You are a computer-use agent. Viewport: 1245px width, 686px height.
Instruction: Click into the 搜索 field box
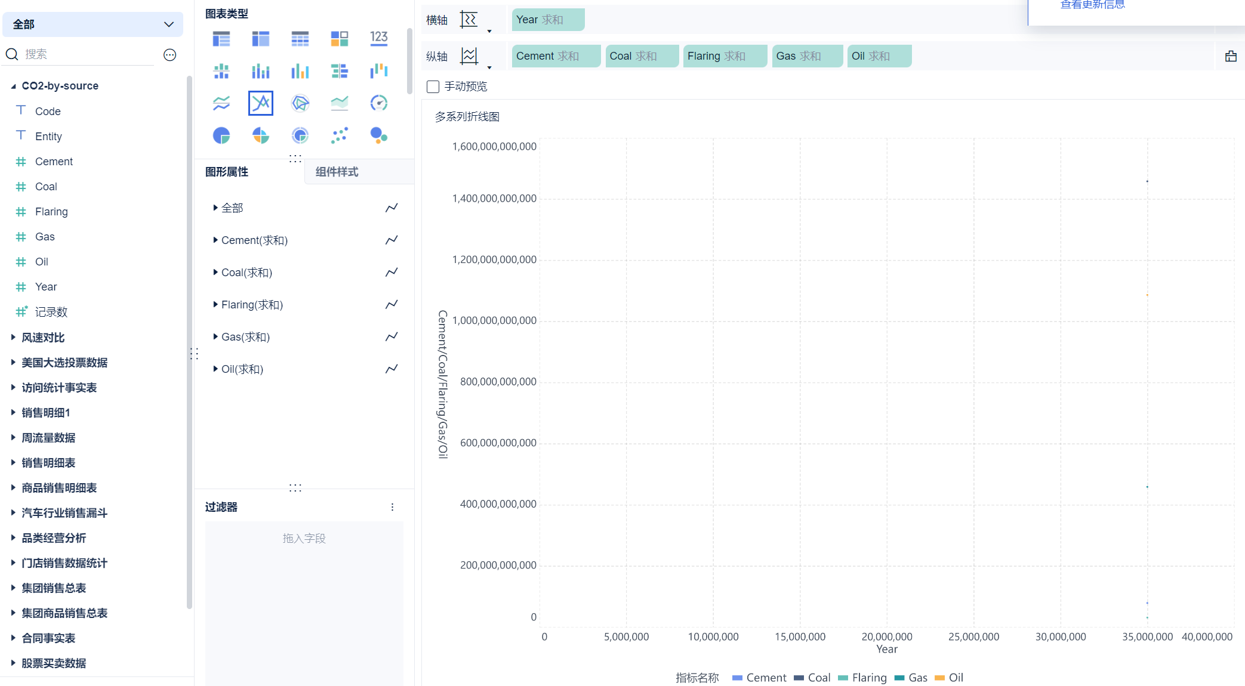coord(84,54)
